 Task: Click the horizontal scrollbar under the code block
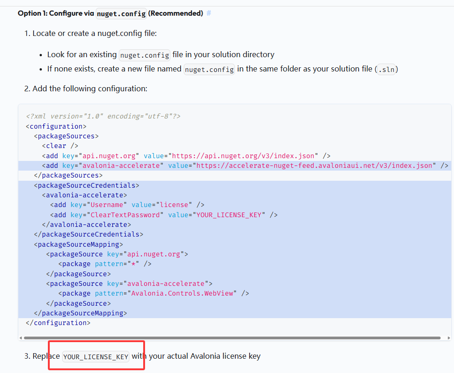(x=232, y=338)
